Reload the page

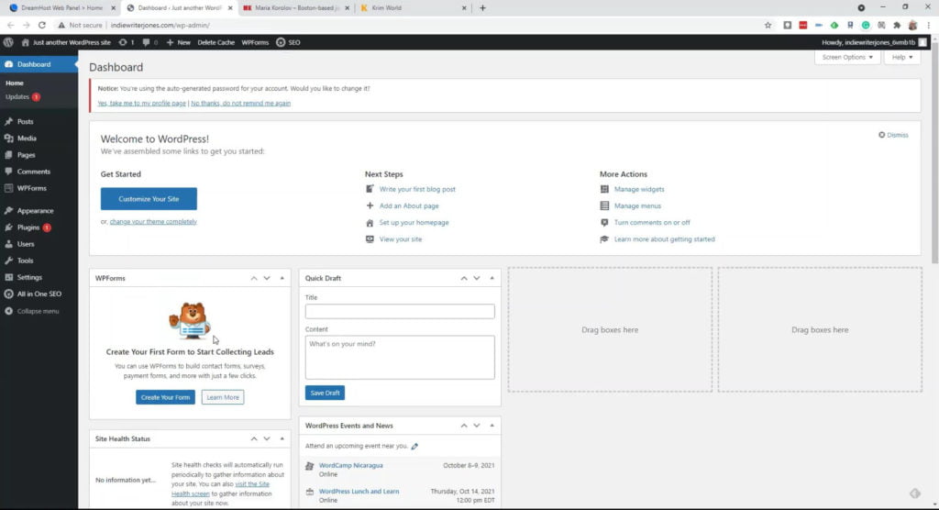[42, 25]
